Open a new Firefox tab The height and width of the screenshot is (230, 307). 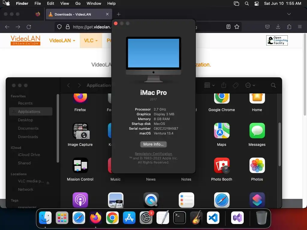118,14
